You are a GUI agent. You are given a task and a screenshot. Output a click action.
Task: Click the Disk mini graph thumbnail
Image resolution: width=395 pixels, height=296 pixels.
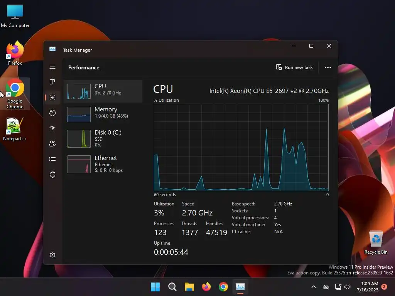point(79,139)
